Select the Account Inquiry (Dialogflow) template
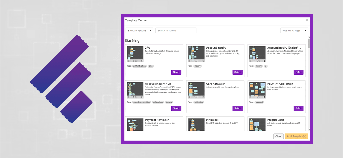Screen dimensions: 343x158 pos(298,72)
